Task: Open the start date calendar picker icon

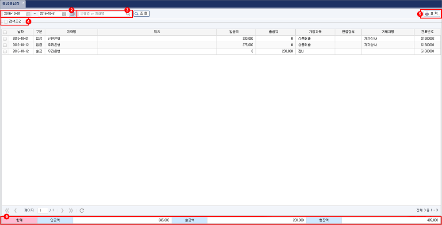Action: click(x=28, y=14)
